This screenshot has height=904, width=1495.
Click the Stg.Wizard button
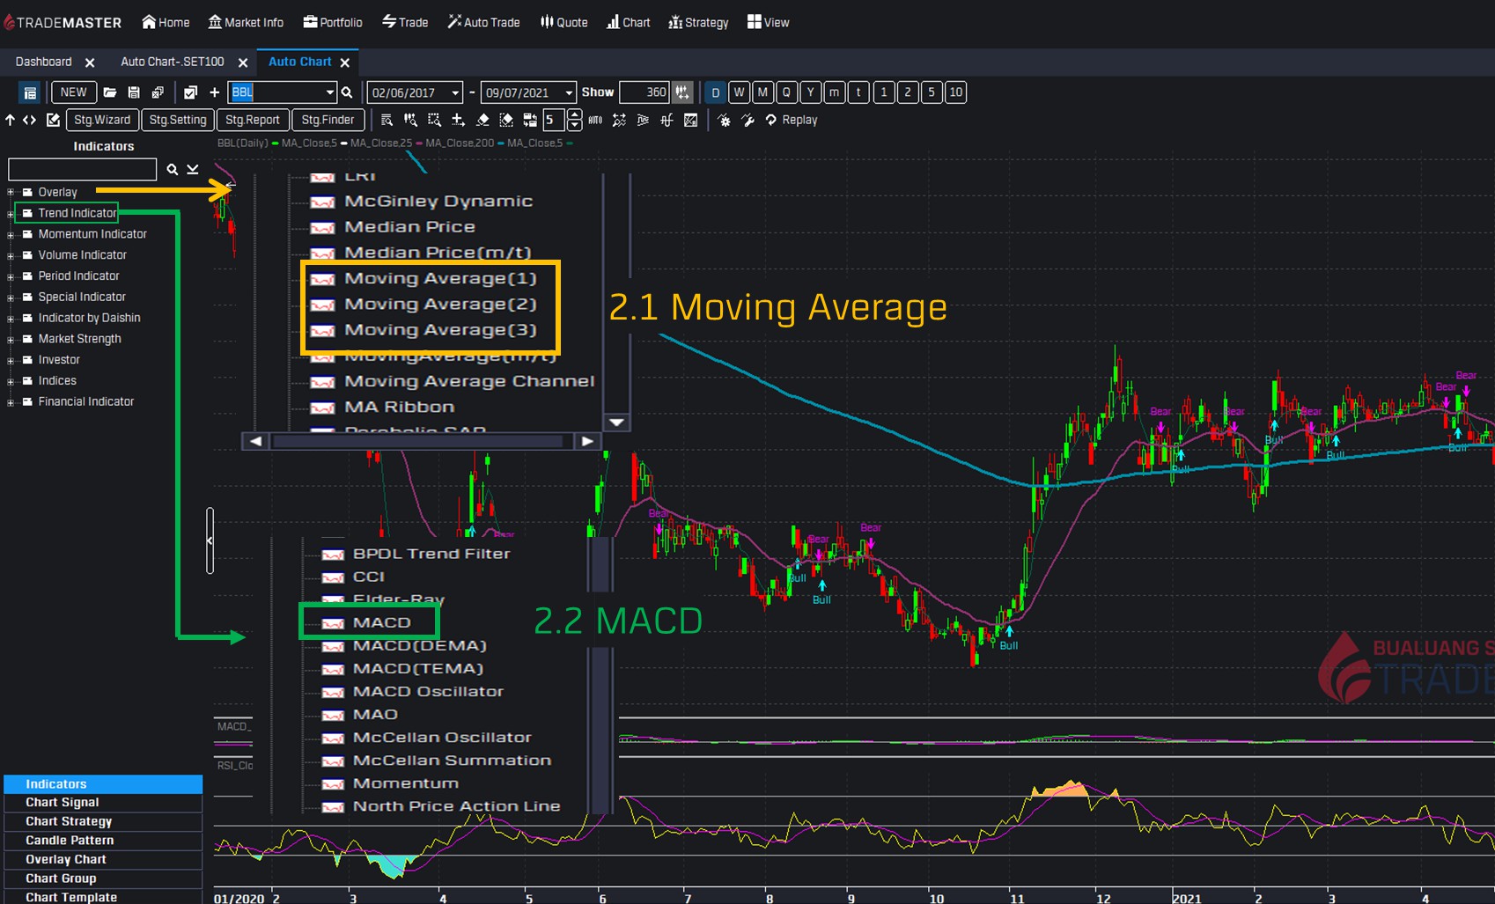102,120
